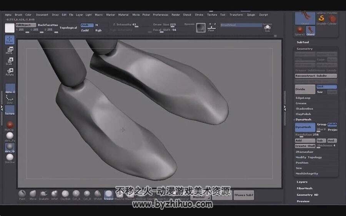Select the hPolish brush
The image size is (346, 216).
coord(98,195)
